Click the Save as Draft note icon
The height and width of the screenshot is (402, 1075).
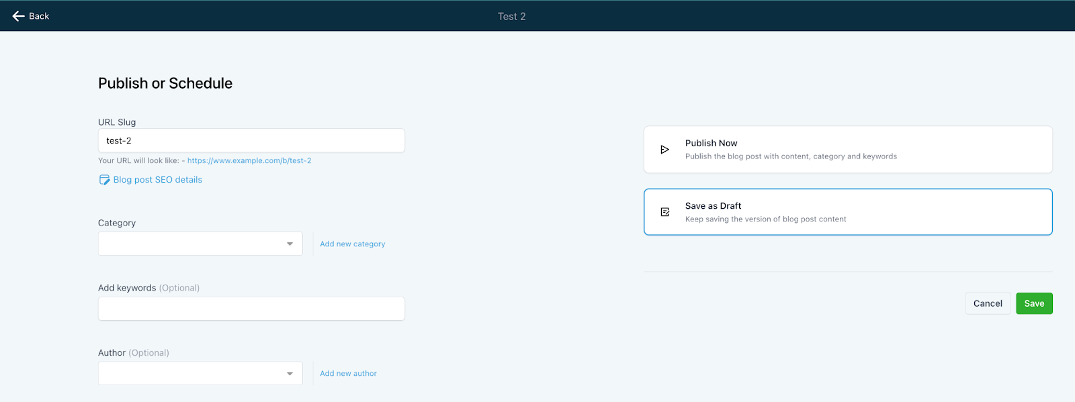tap(664, 212)
